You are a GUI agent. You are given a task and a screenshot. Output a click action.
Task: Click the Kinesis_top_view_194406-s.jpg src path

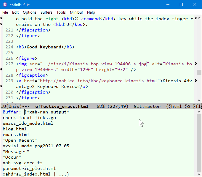point(95,64)
